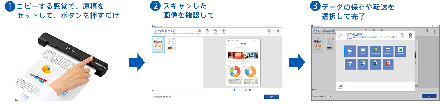Check the skip-screen checkbox below the save dialog

click(x=313, y=96)
